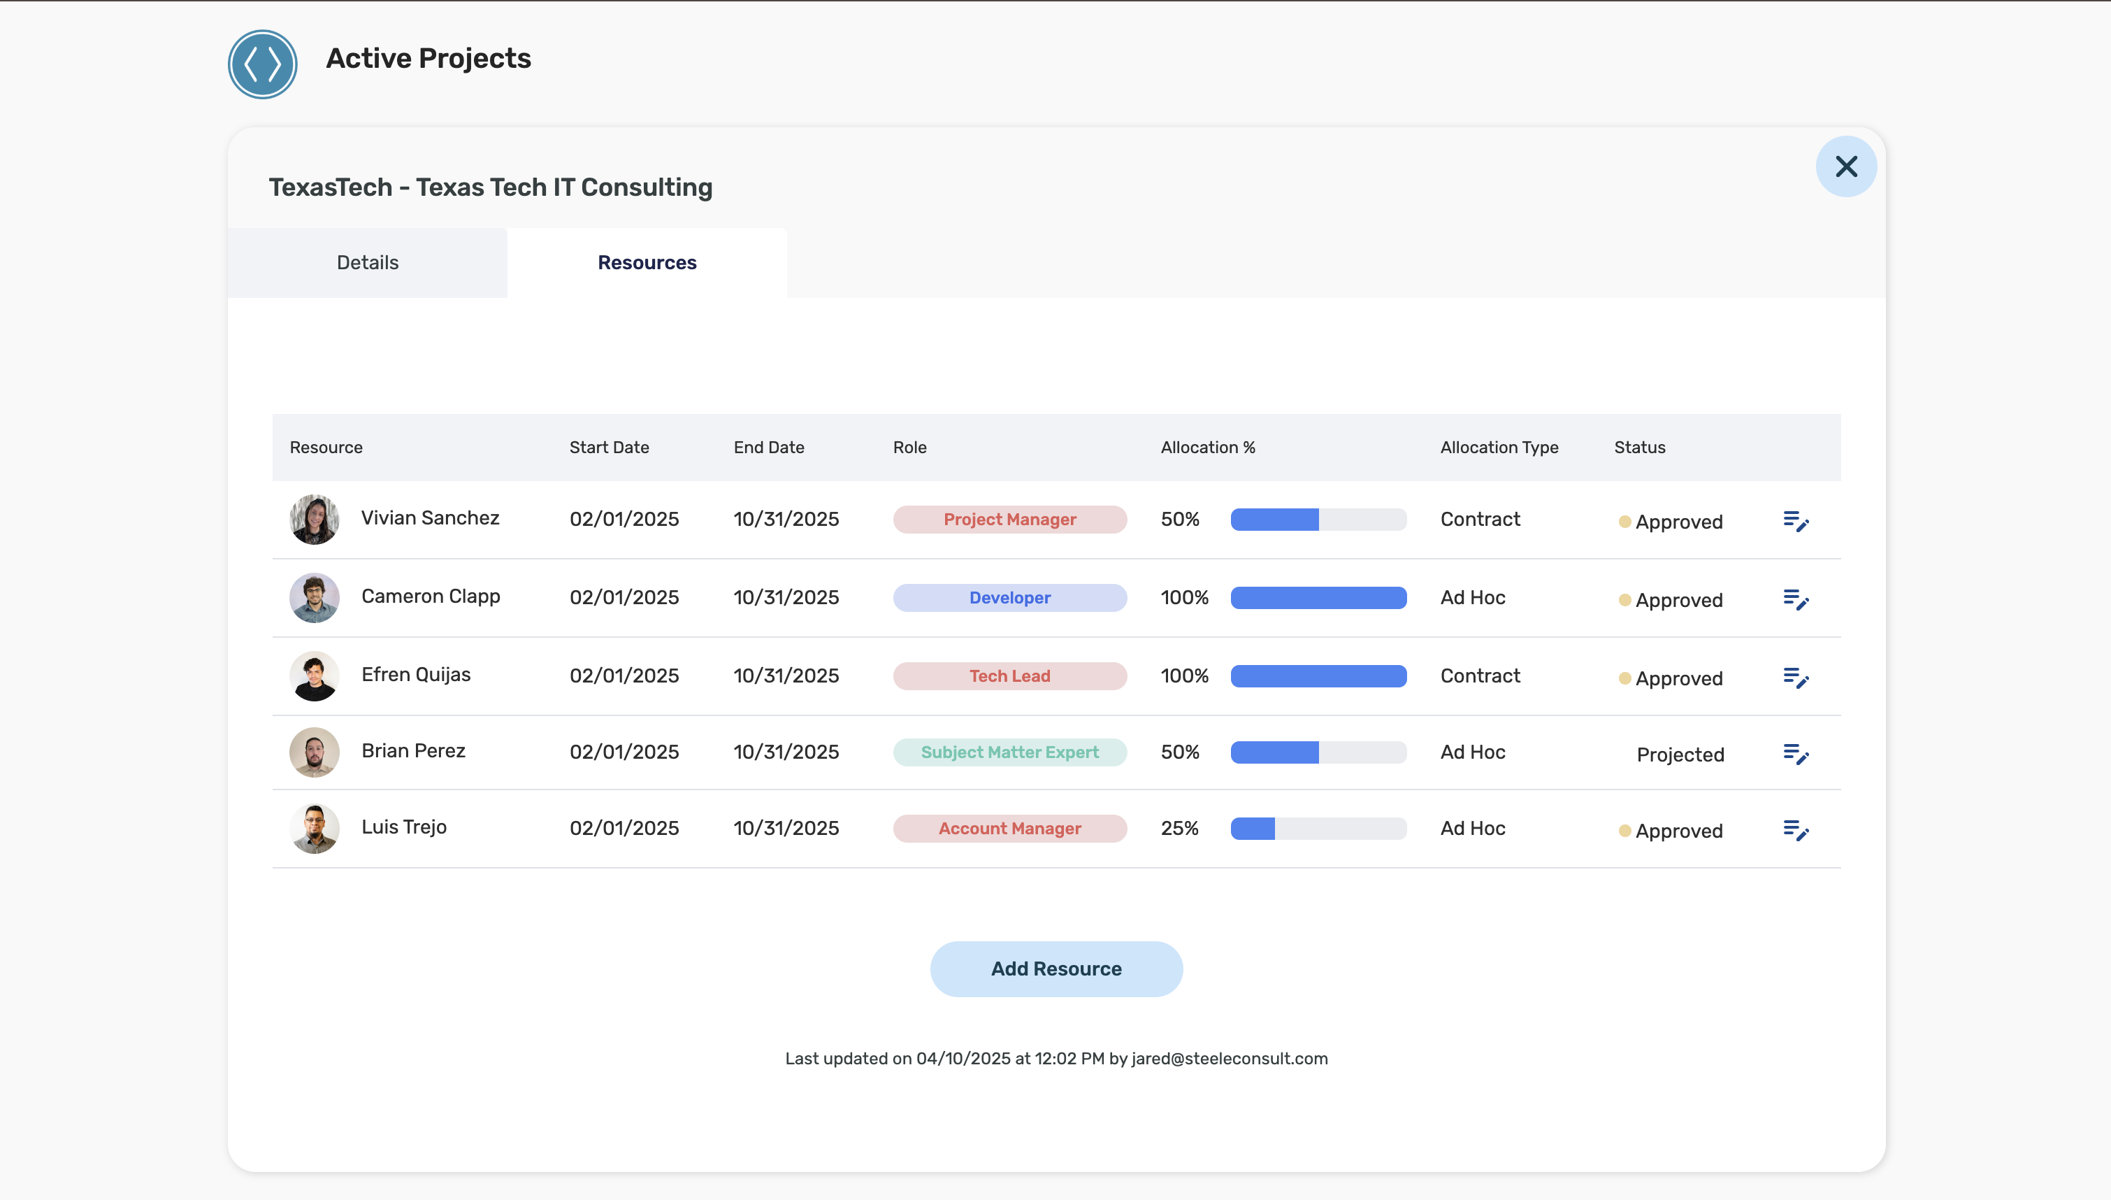2111x1200 pixels.
Task: Select the Subject Matter Expert role tag
Action: [x=1009, y=752]
